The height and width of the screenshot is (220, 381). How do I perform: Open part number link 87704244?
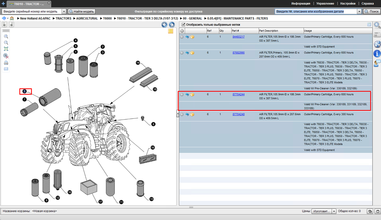(x=239, y=94)
